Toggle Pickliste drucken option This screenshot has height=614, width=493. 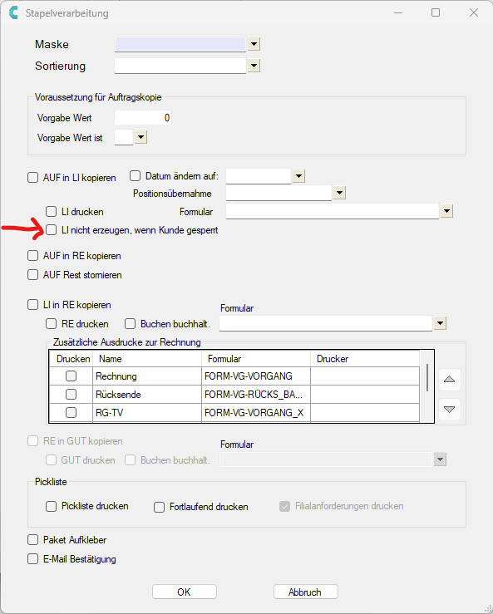[x=51, y=506]
